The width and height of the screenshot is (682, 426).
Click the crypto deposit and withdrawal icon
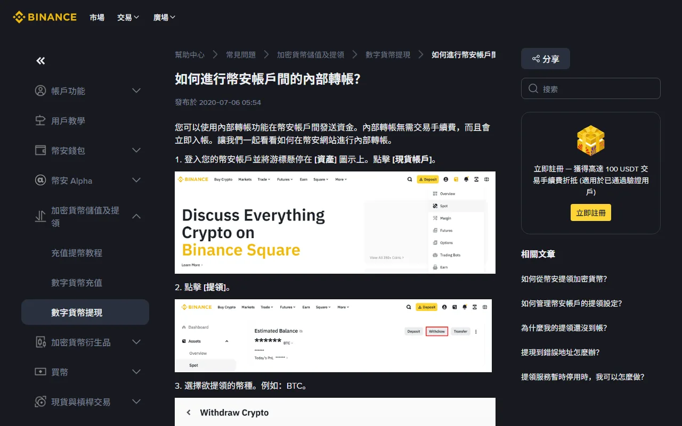[x=40, y=216]
